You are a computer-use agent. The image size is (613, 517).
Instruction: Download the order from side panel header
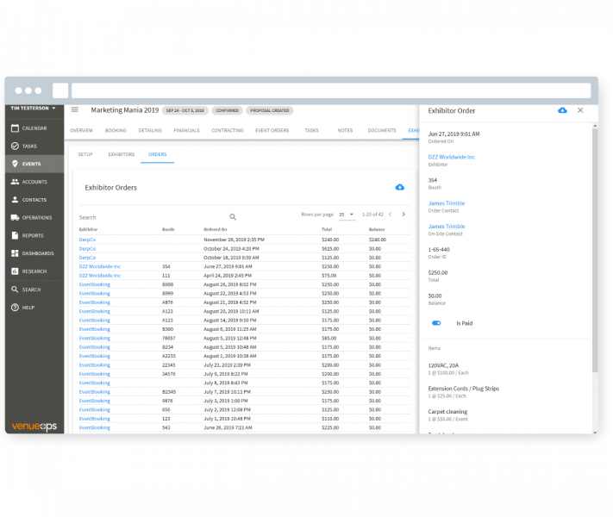coord(562,110)
